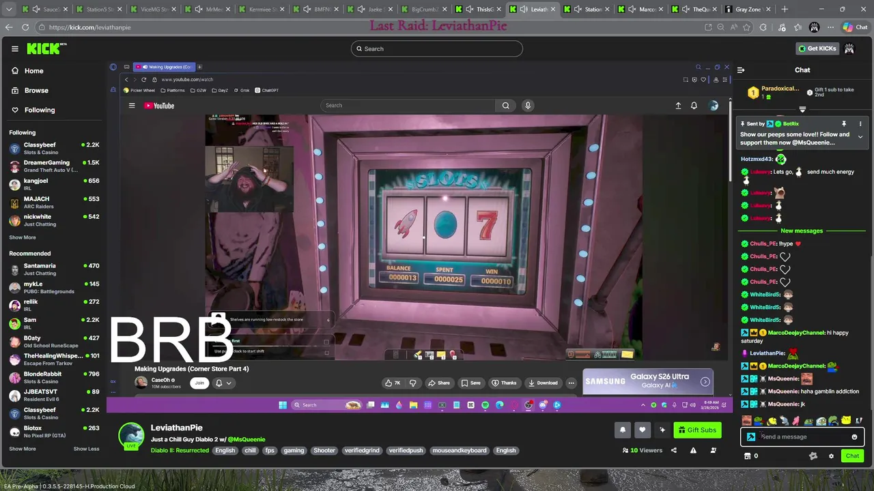Viewport: 874px width, 491px height.
Task: Click the Kick search field
Action: click(x=437, y=48)
